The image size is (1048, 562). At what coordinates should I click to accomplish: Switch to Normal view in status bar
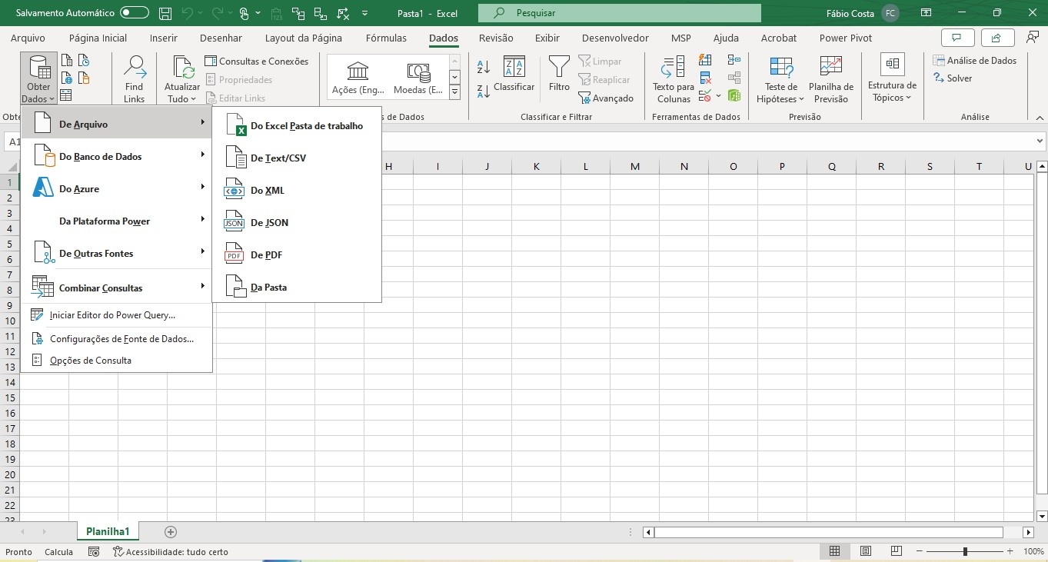pyautogui.click(x=834, y=551)
